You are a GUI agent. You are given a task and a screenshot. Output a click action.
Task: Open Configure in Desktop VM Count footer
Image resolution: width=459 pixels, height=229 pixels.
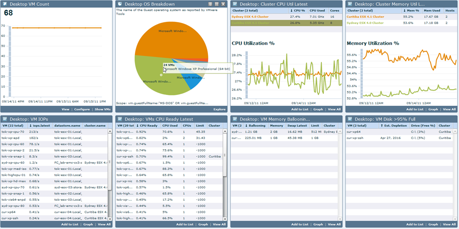[82, 109]
